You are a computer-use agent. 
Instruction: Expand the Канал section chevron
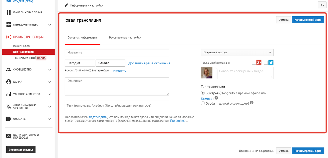(50, 82)
